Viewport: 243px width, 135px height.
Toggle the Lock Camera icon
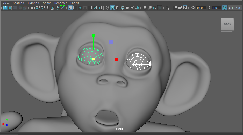click(38, 8)
